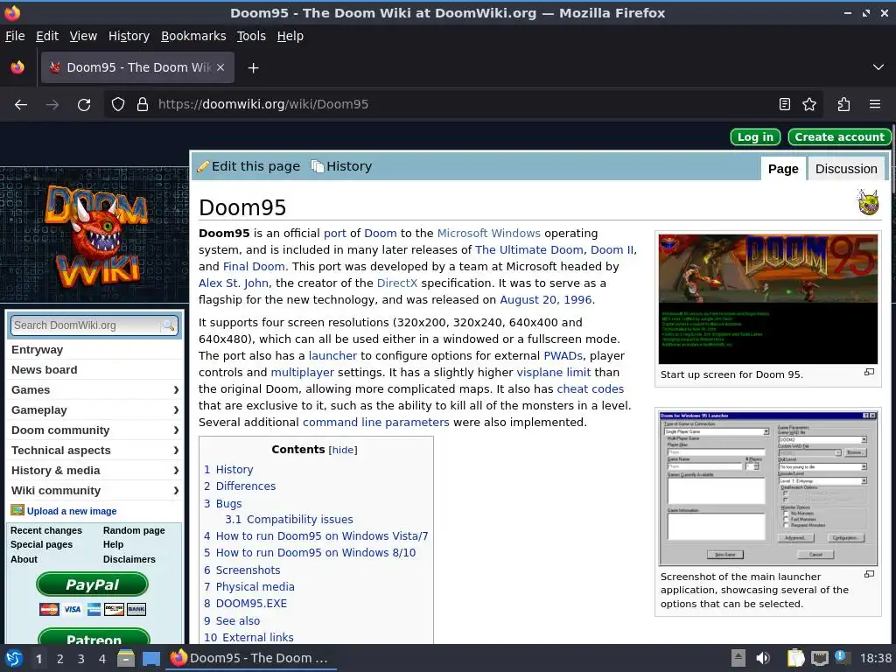
Task: Click the Create account button
Action: pos(839,137)
